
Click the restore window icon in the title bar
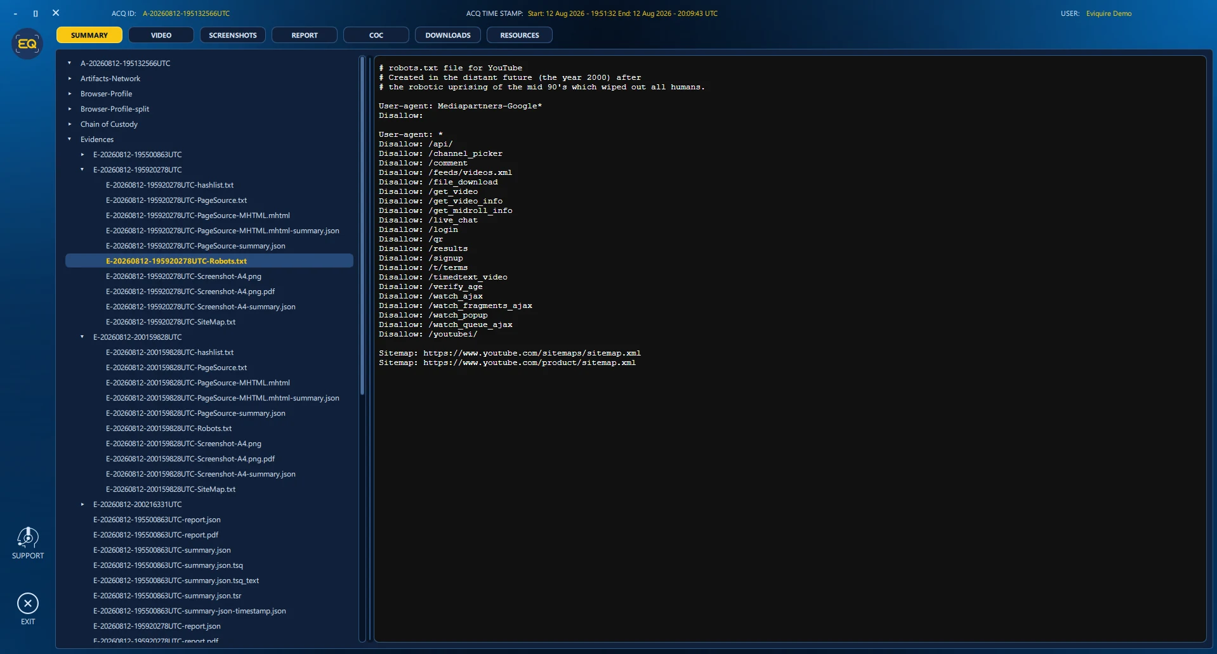coord(36,13)
